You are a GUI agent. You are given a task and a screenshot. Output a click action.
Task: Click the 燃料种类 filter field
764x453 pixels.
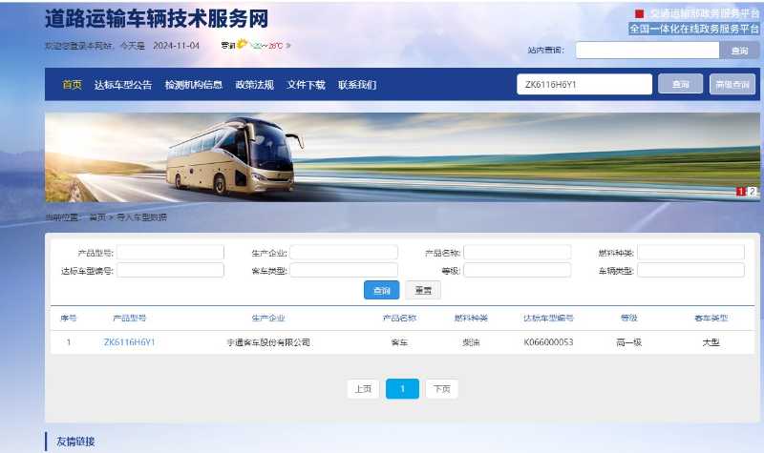[690, 252]
